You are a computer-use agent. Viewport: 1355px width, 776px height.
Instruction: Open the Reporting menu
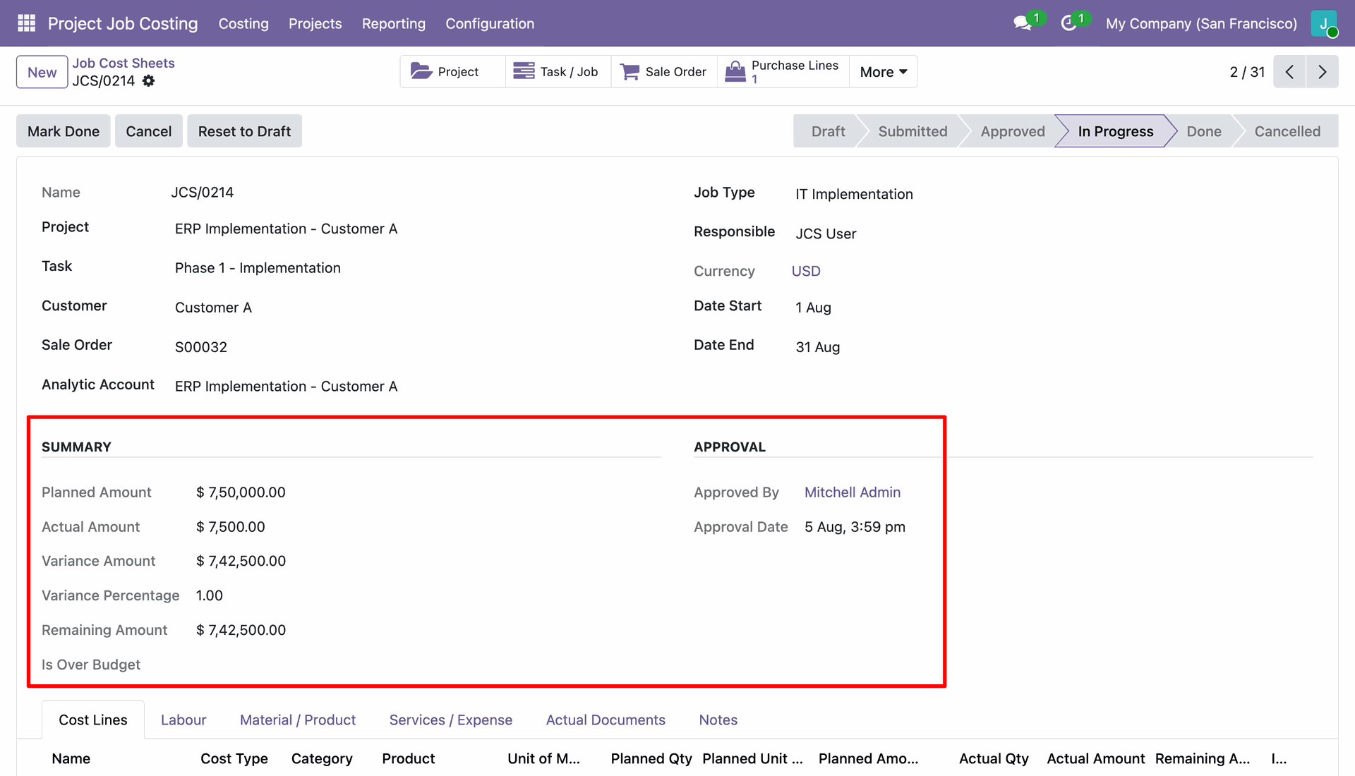pos(394,23)
